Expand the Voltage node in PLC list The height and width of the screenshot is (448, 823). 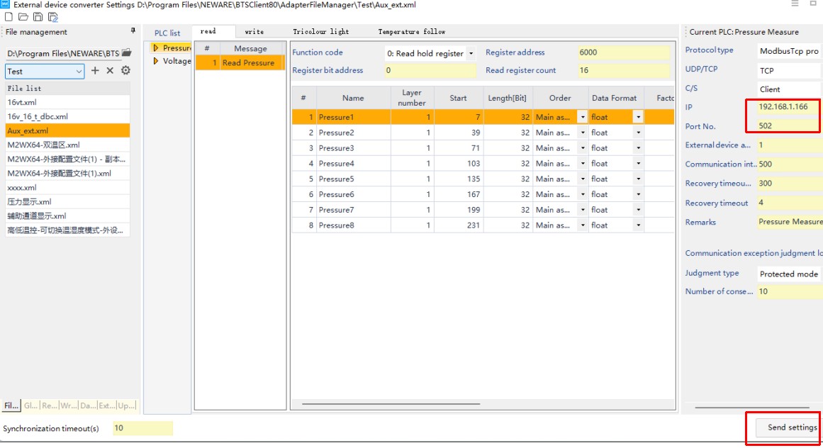coord(156,62)
